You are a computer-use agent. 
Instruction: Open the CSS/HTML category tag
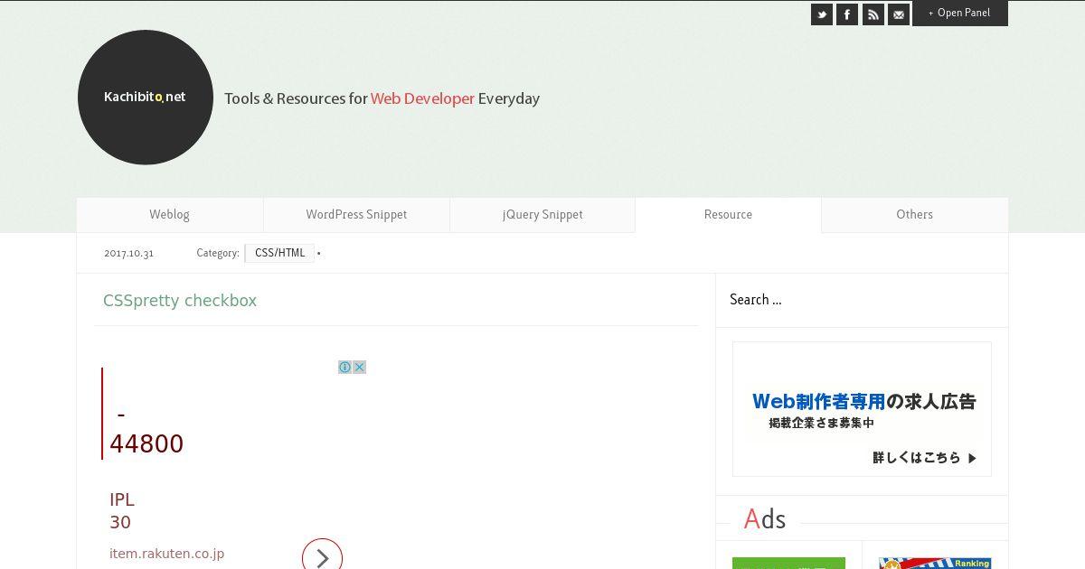pos(279,253)
